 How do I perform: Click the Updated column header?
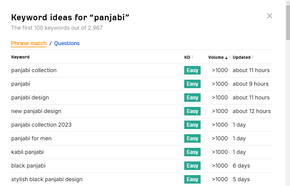tap(241, 57)
